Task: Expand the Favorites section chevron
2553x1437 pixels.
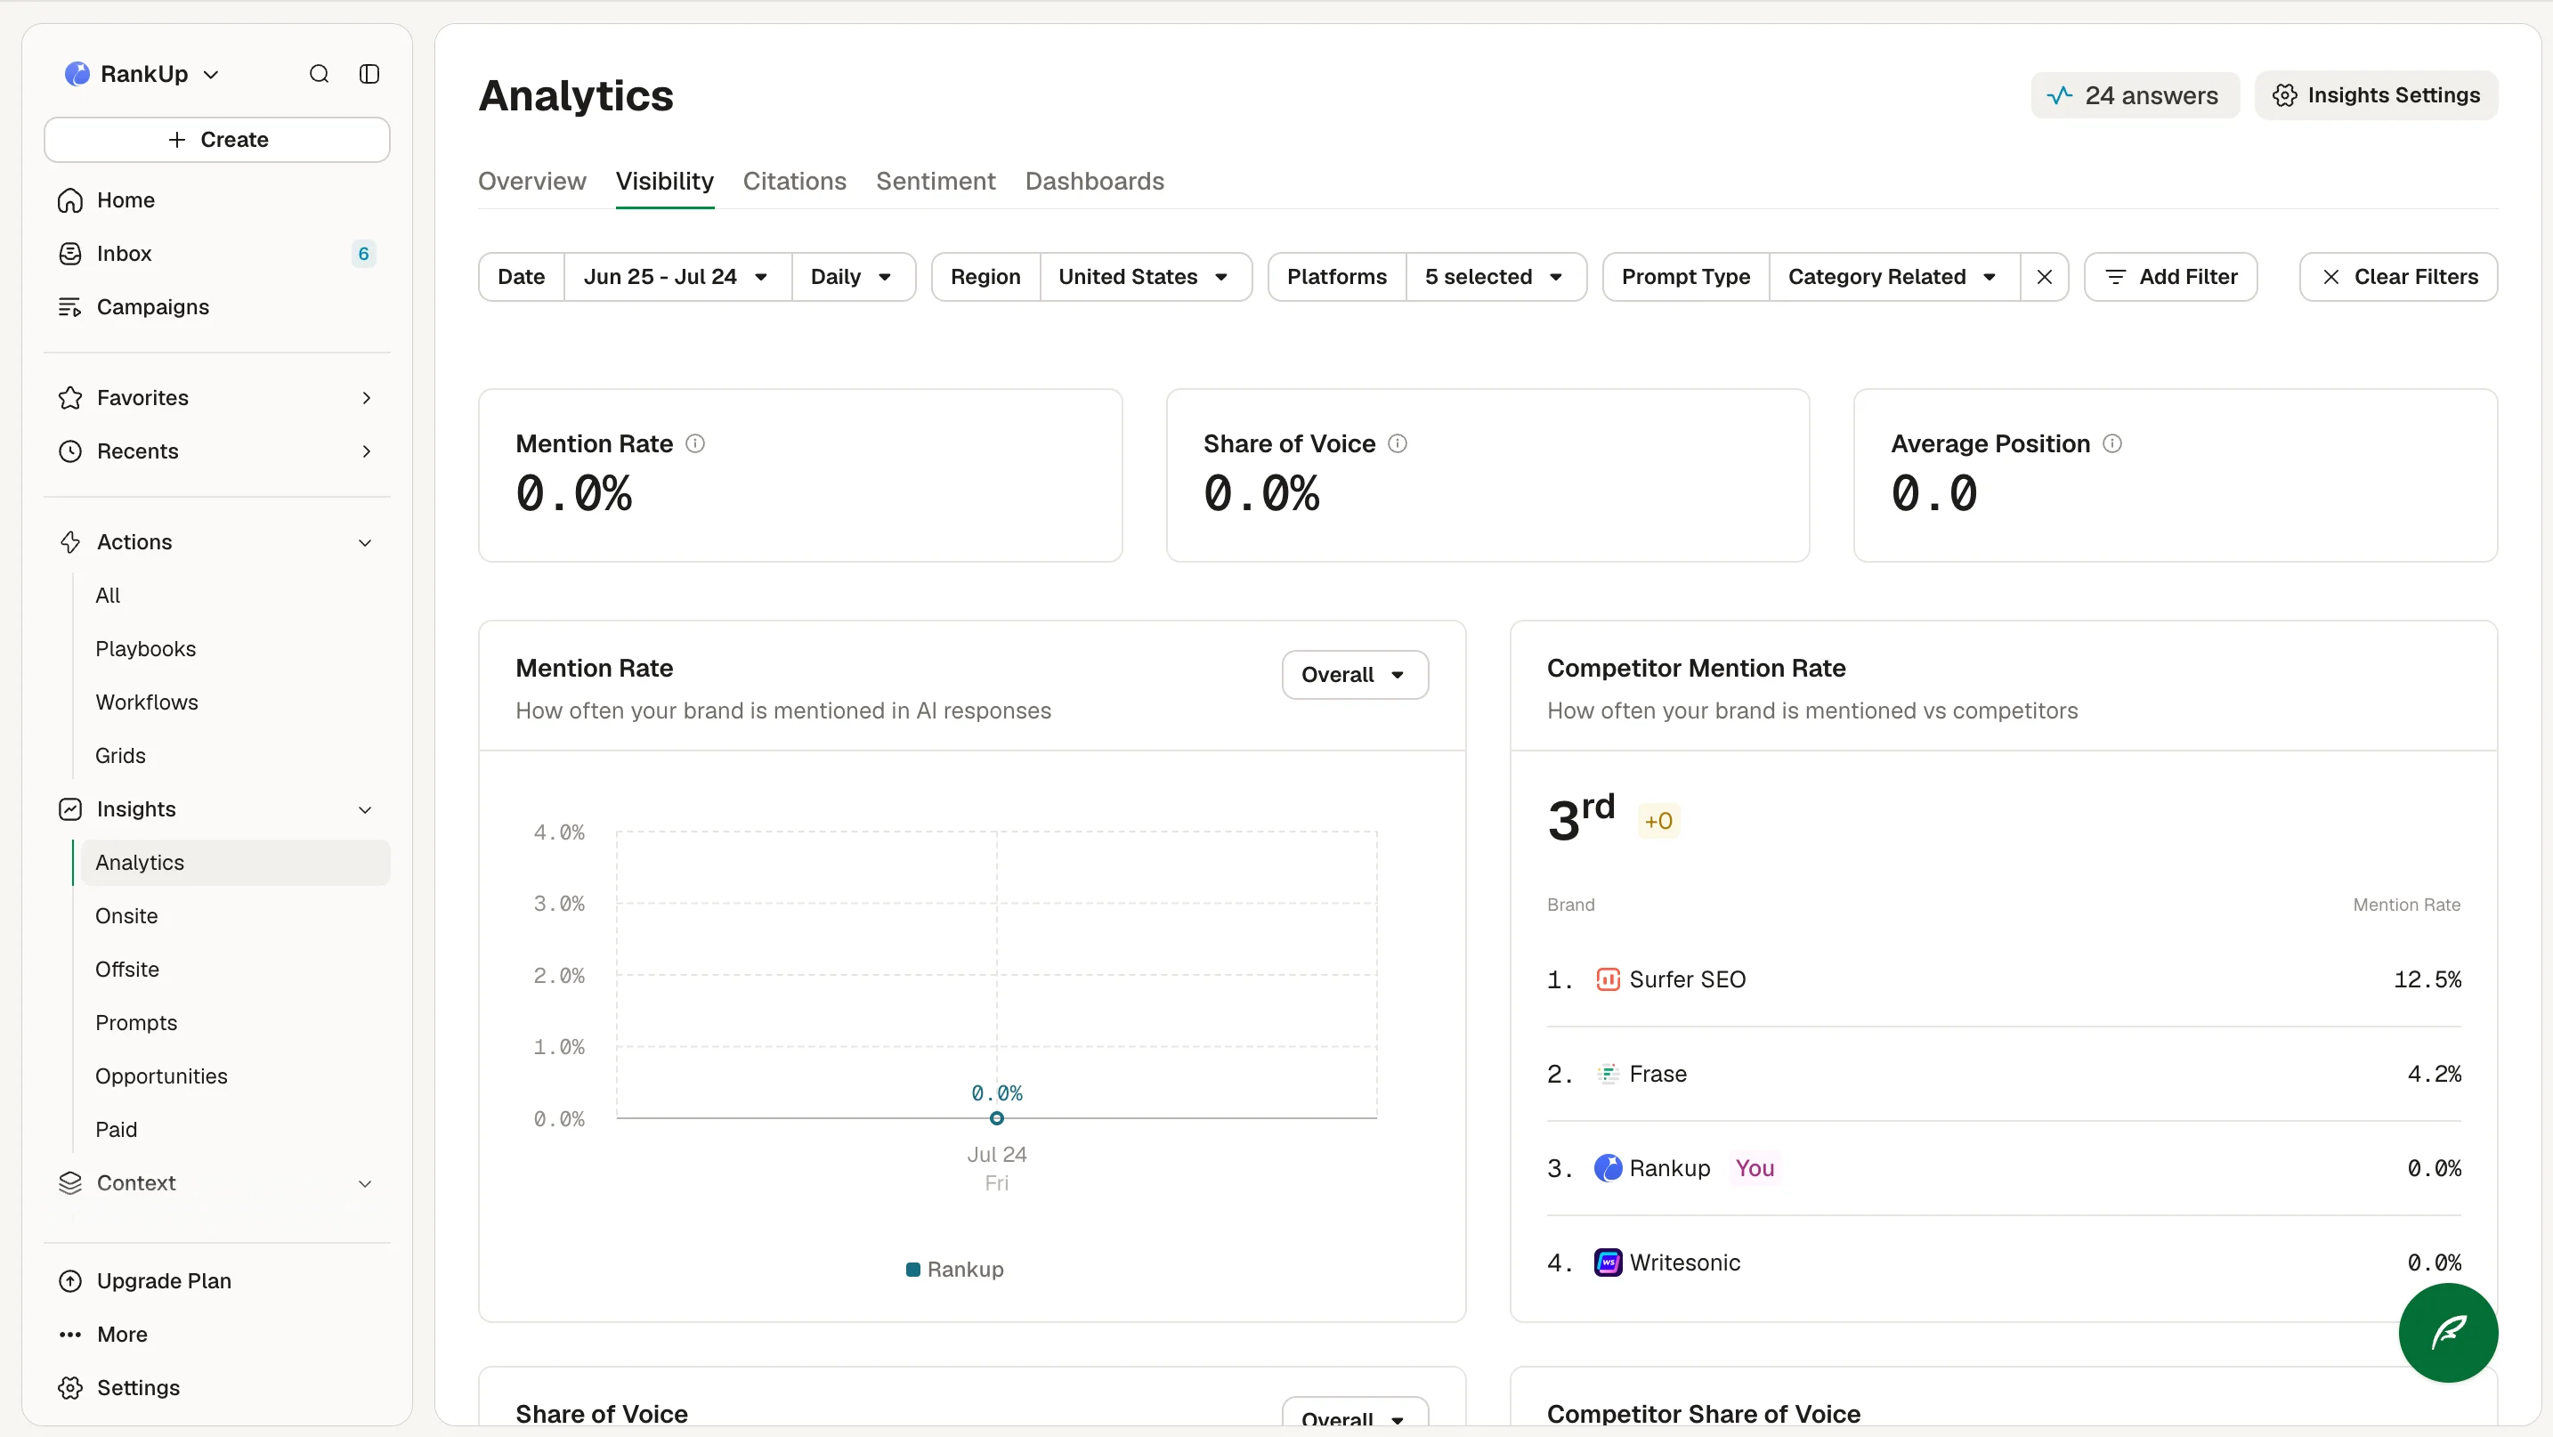Action: (367, 397)
